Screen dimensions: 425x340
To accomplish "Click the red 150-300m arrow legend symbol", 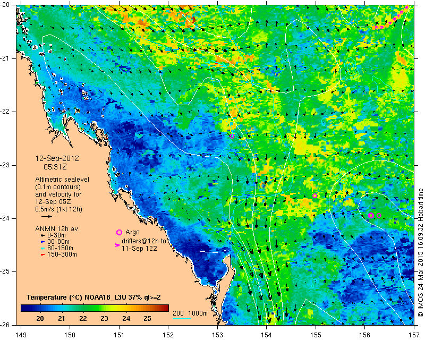I will pos(42,255).
